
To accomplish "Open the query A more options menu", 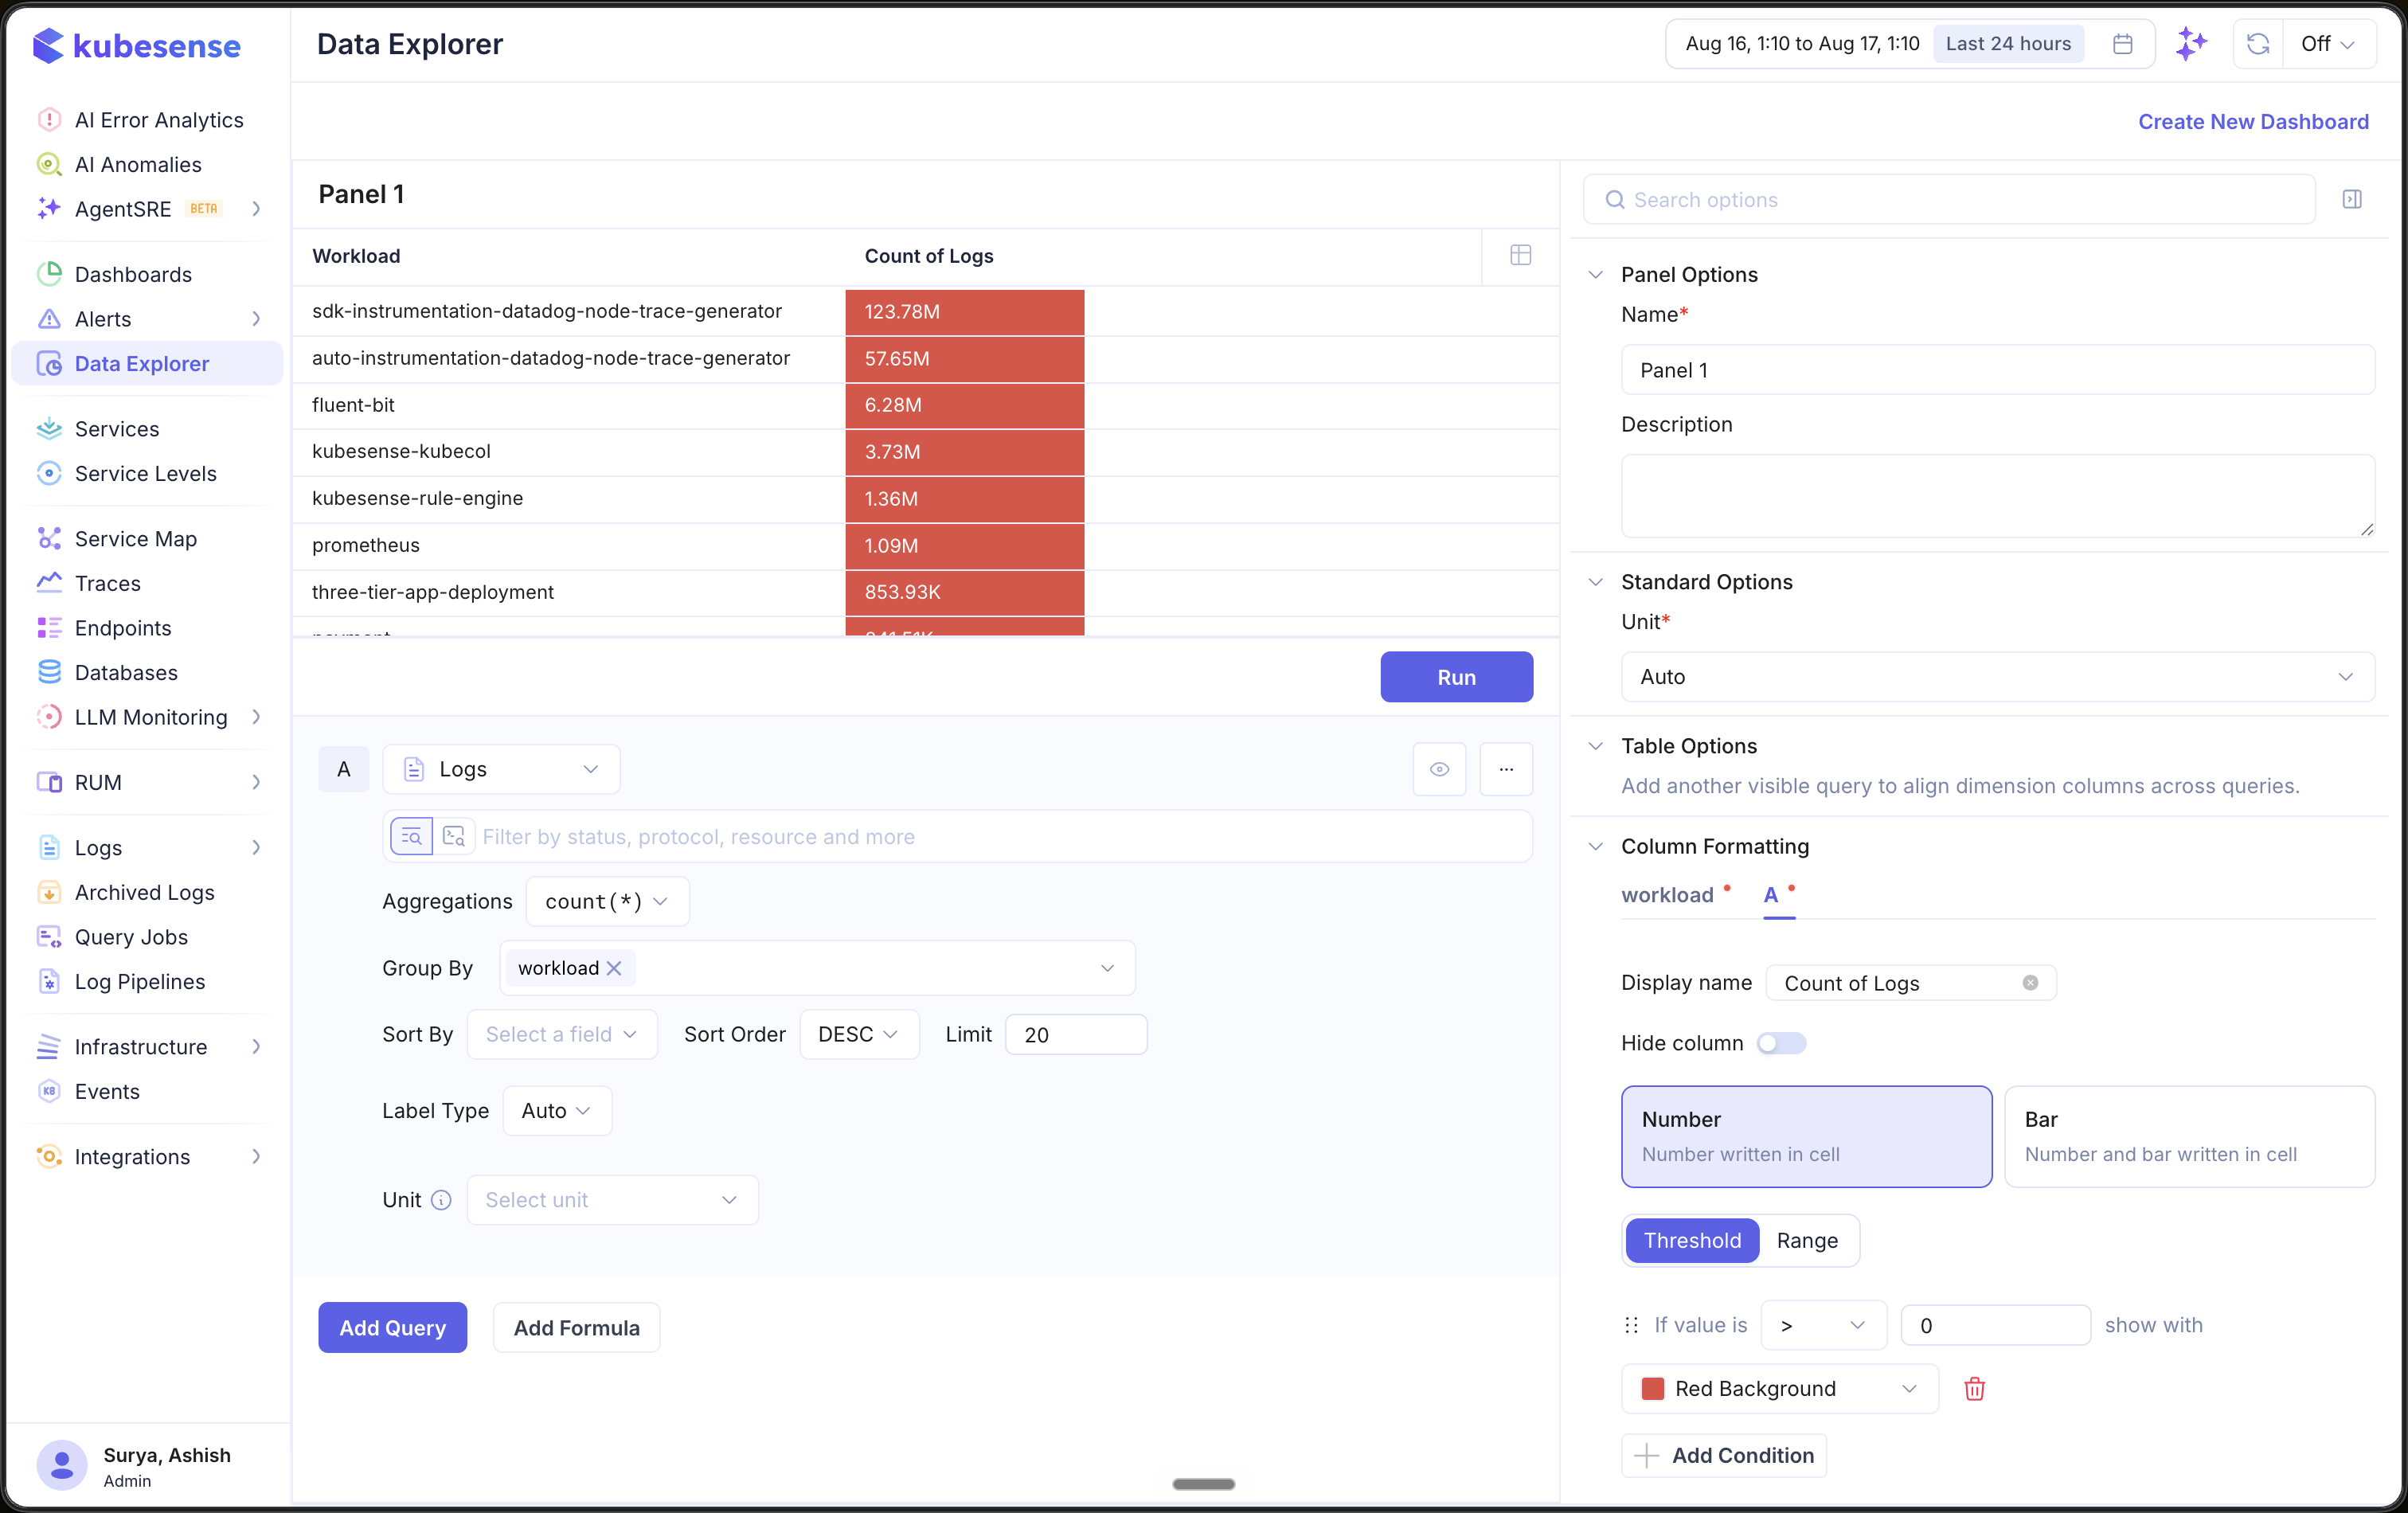I will click(1505, 769).
